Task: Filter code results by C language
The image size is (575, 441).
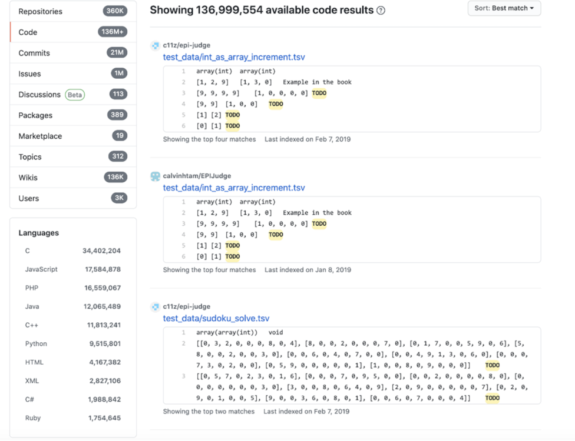Action: pyautogui.click(x=28, y=250)
